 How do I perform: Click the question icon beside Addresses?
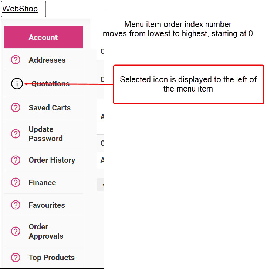pyautogui.click(x=16, y=60)
